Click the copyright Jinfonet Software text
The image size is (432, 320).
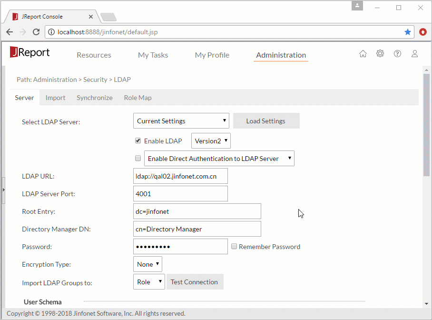96,313
